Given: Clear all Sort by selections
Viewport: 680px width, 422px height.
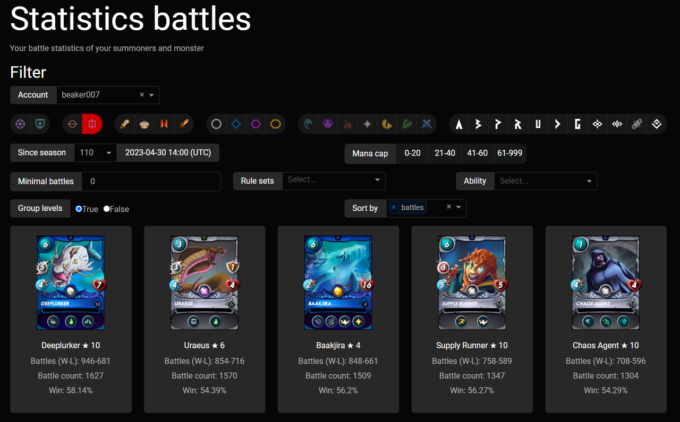Looking at the screenshot, I should (x=449, y=207).
